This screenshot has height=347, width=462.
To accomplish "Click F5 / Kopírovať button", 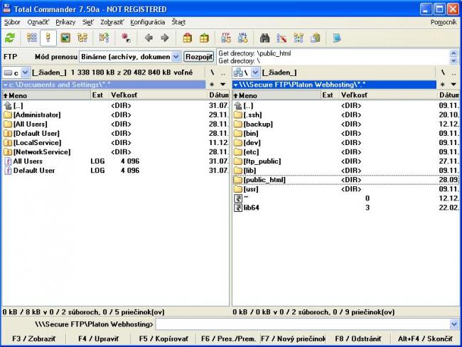I will [x=163, y=338].
